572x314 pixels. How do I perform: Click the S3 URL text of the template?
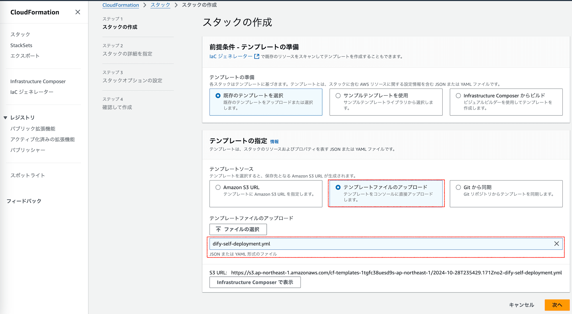coord(396,273)
